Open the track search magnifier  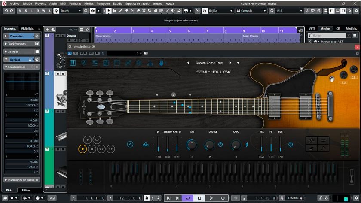click(87, 30)
